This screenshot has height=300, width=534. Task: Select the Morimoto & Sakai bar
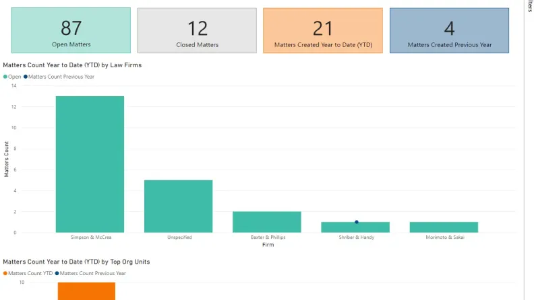[444, 227]
